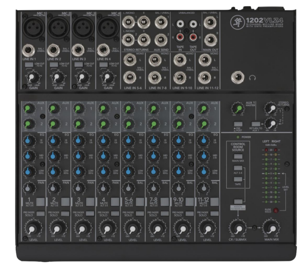Click the AUX 1 MASTER knob
This screenshot has height=270, width=308.
(238, 109)
